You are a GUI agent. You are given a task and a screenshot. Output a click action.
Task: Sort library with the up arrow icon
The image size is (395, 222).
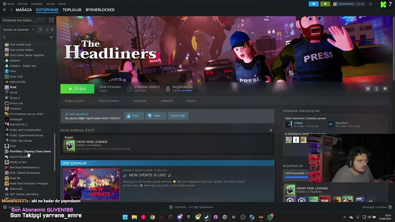click(x=40, y=30)
